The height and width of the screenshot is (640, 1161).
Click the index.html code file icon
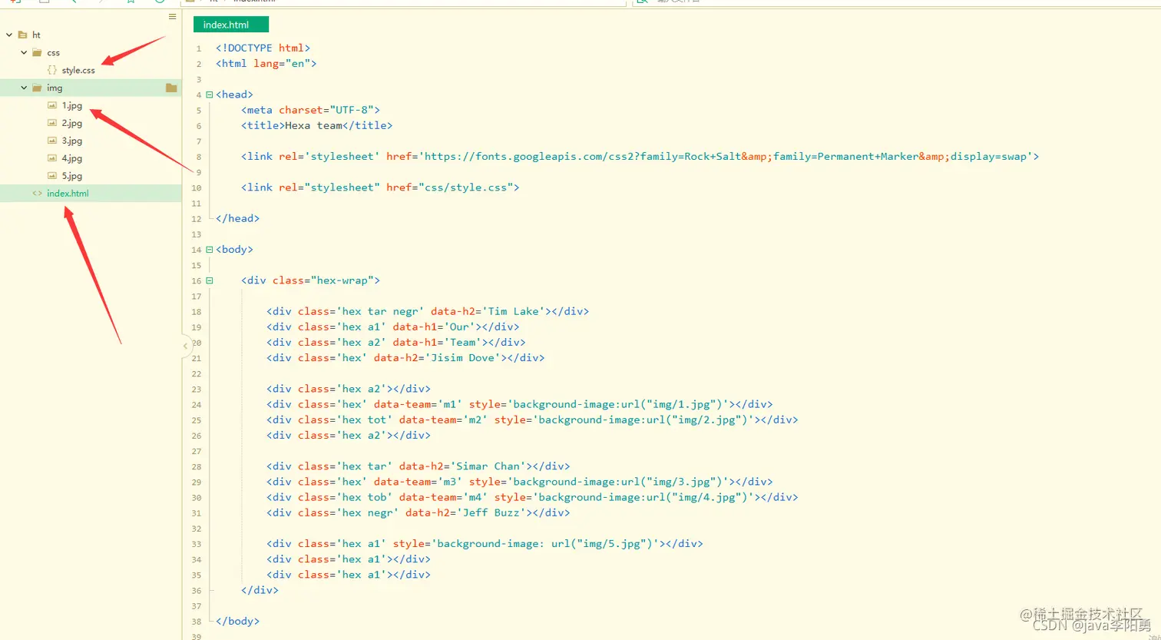[37, 194]
